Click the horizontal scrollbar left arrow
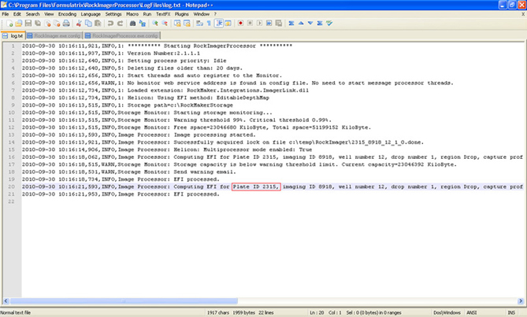527x317 pixels. [x=6, y=301]
